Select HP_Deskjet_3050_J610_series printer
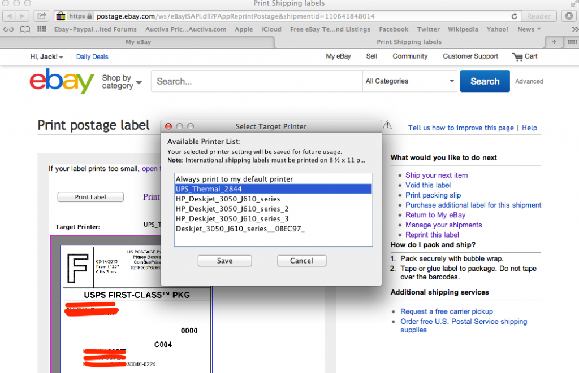 273,199
